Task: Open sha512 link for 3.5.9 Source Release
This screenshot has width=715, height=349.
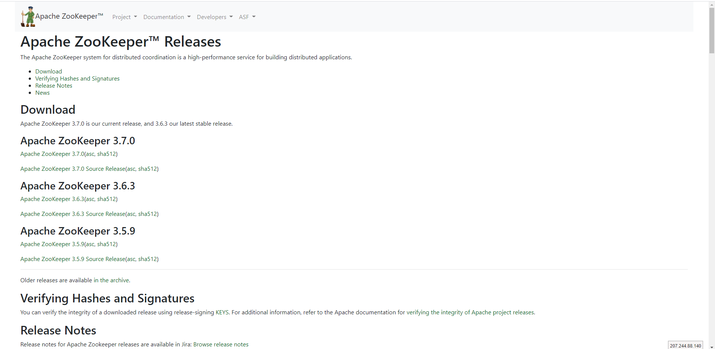Action: 147,259
